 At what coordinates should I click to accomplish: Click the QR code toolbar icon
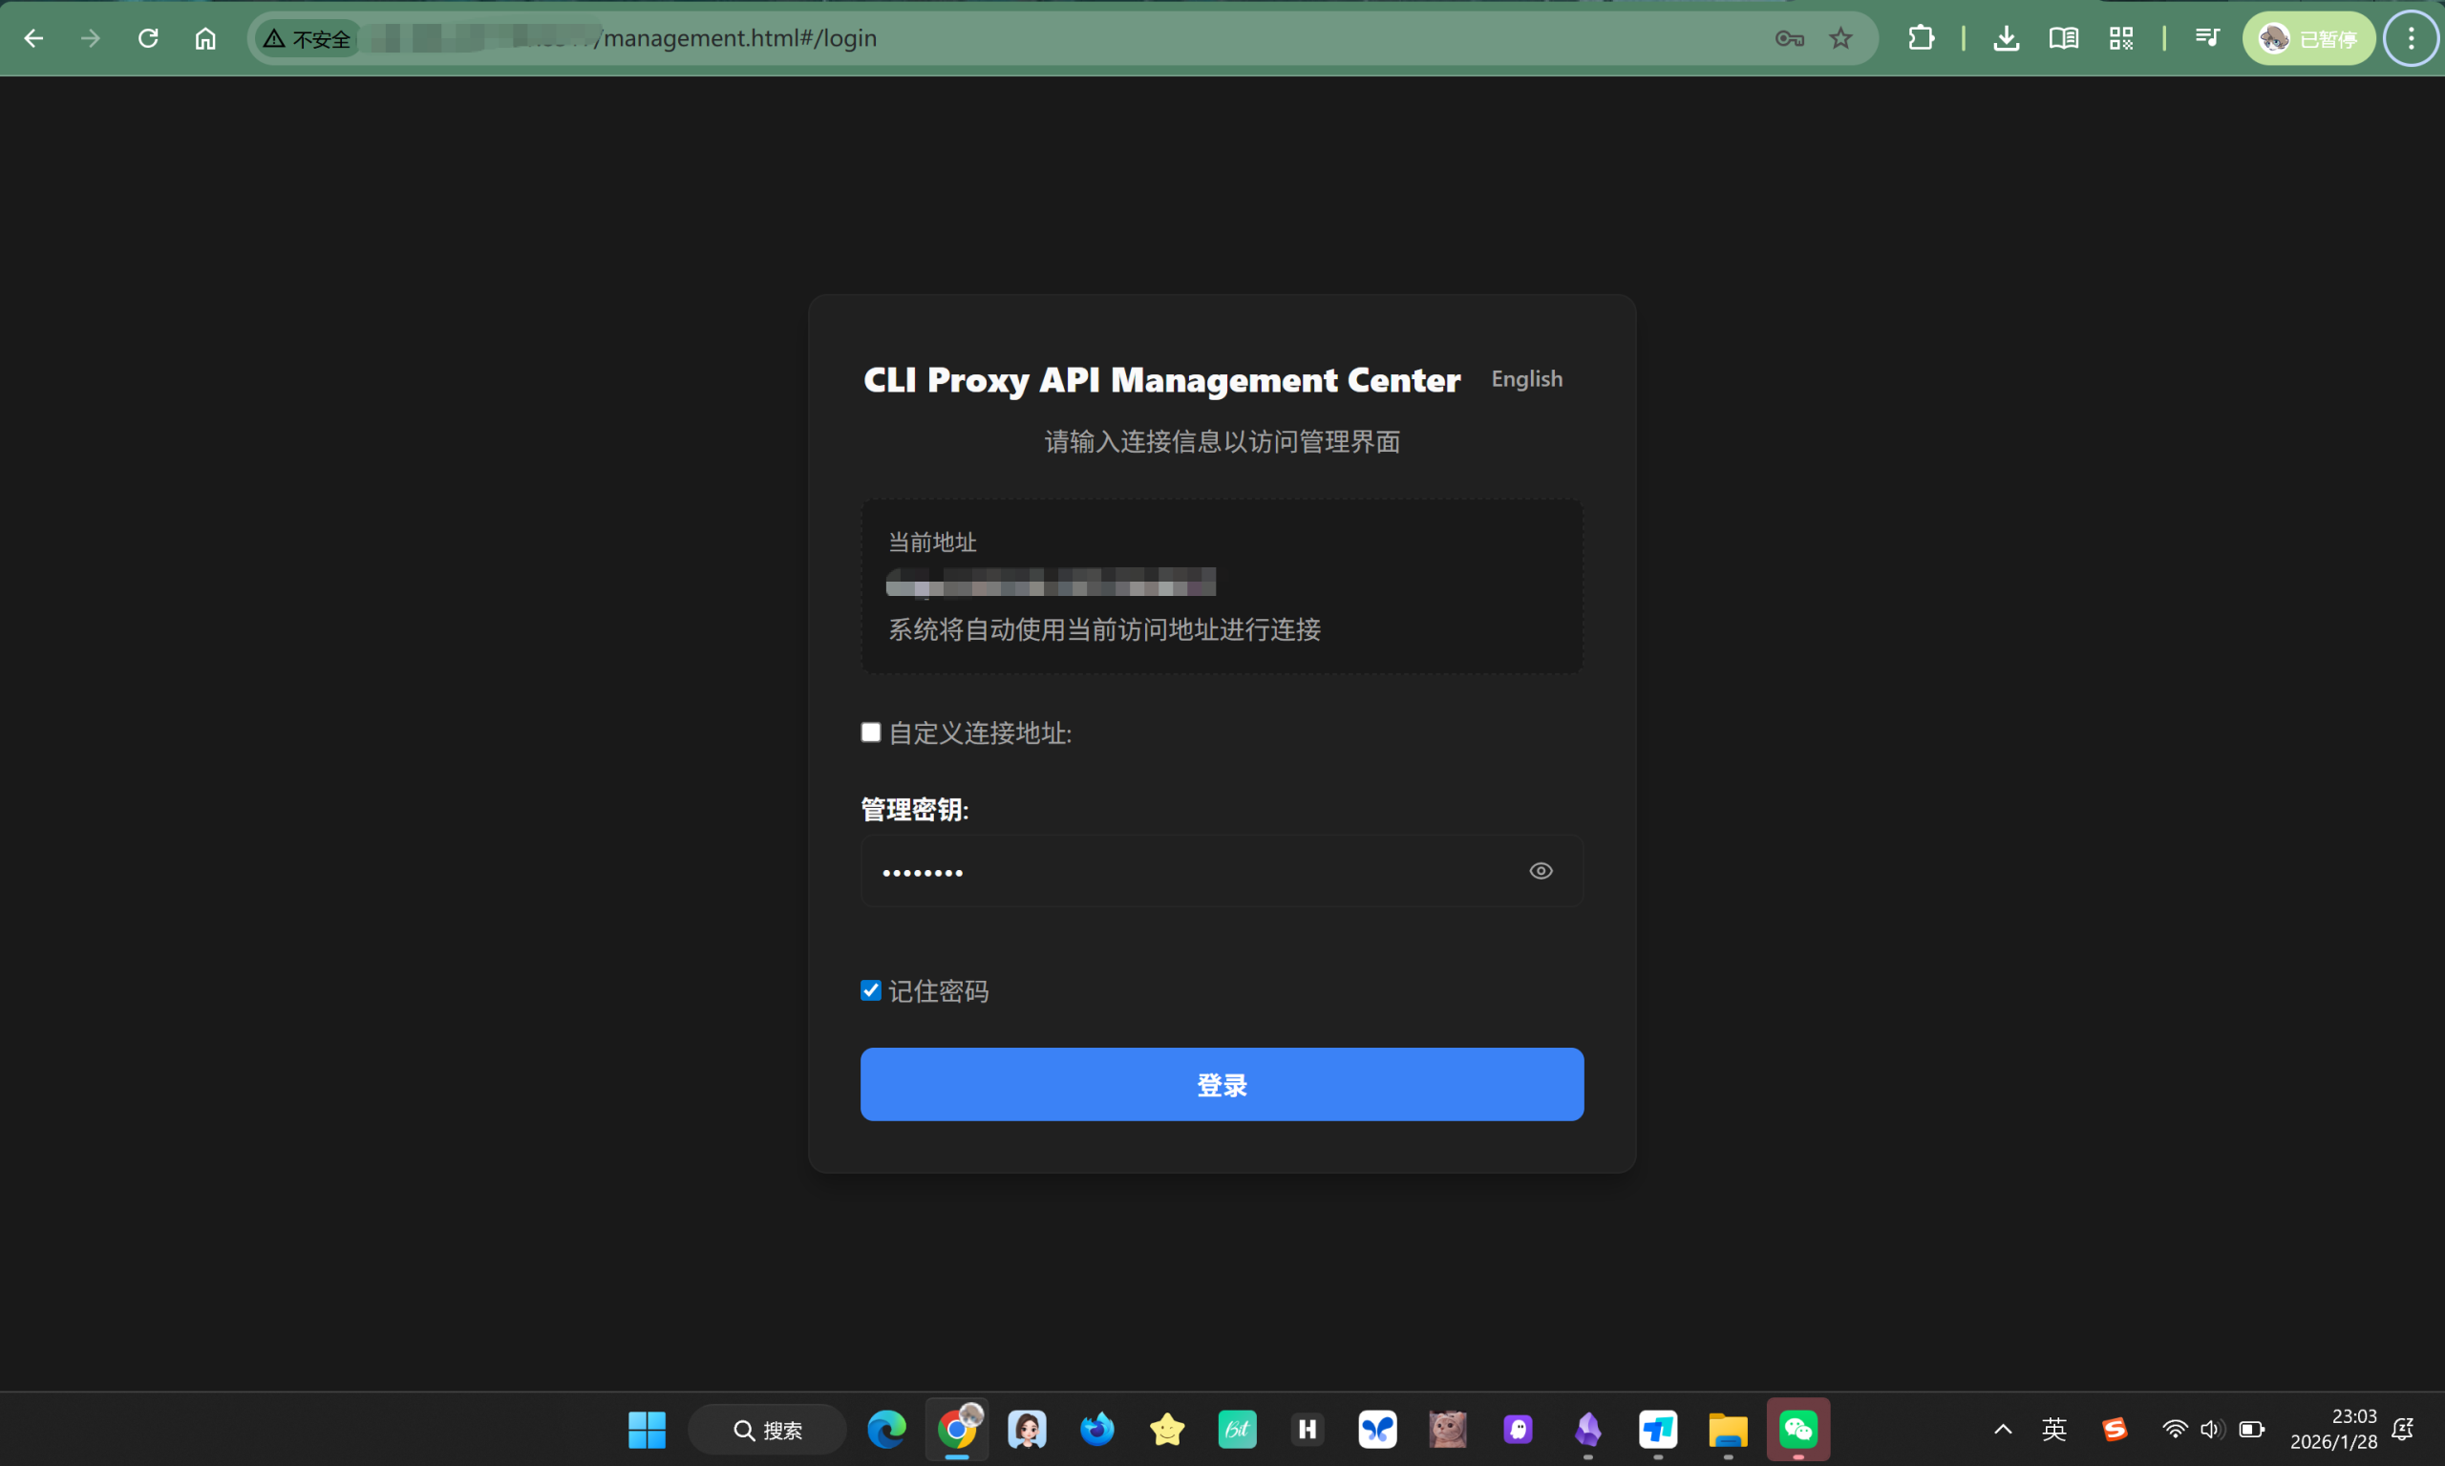(x=2121, y=38)
